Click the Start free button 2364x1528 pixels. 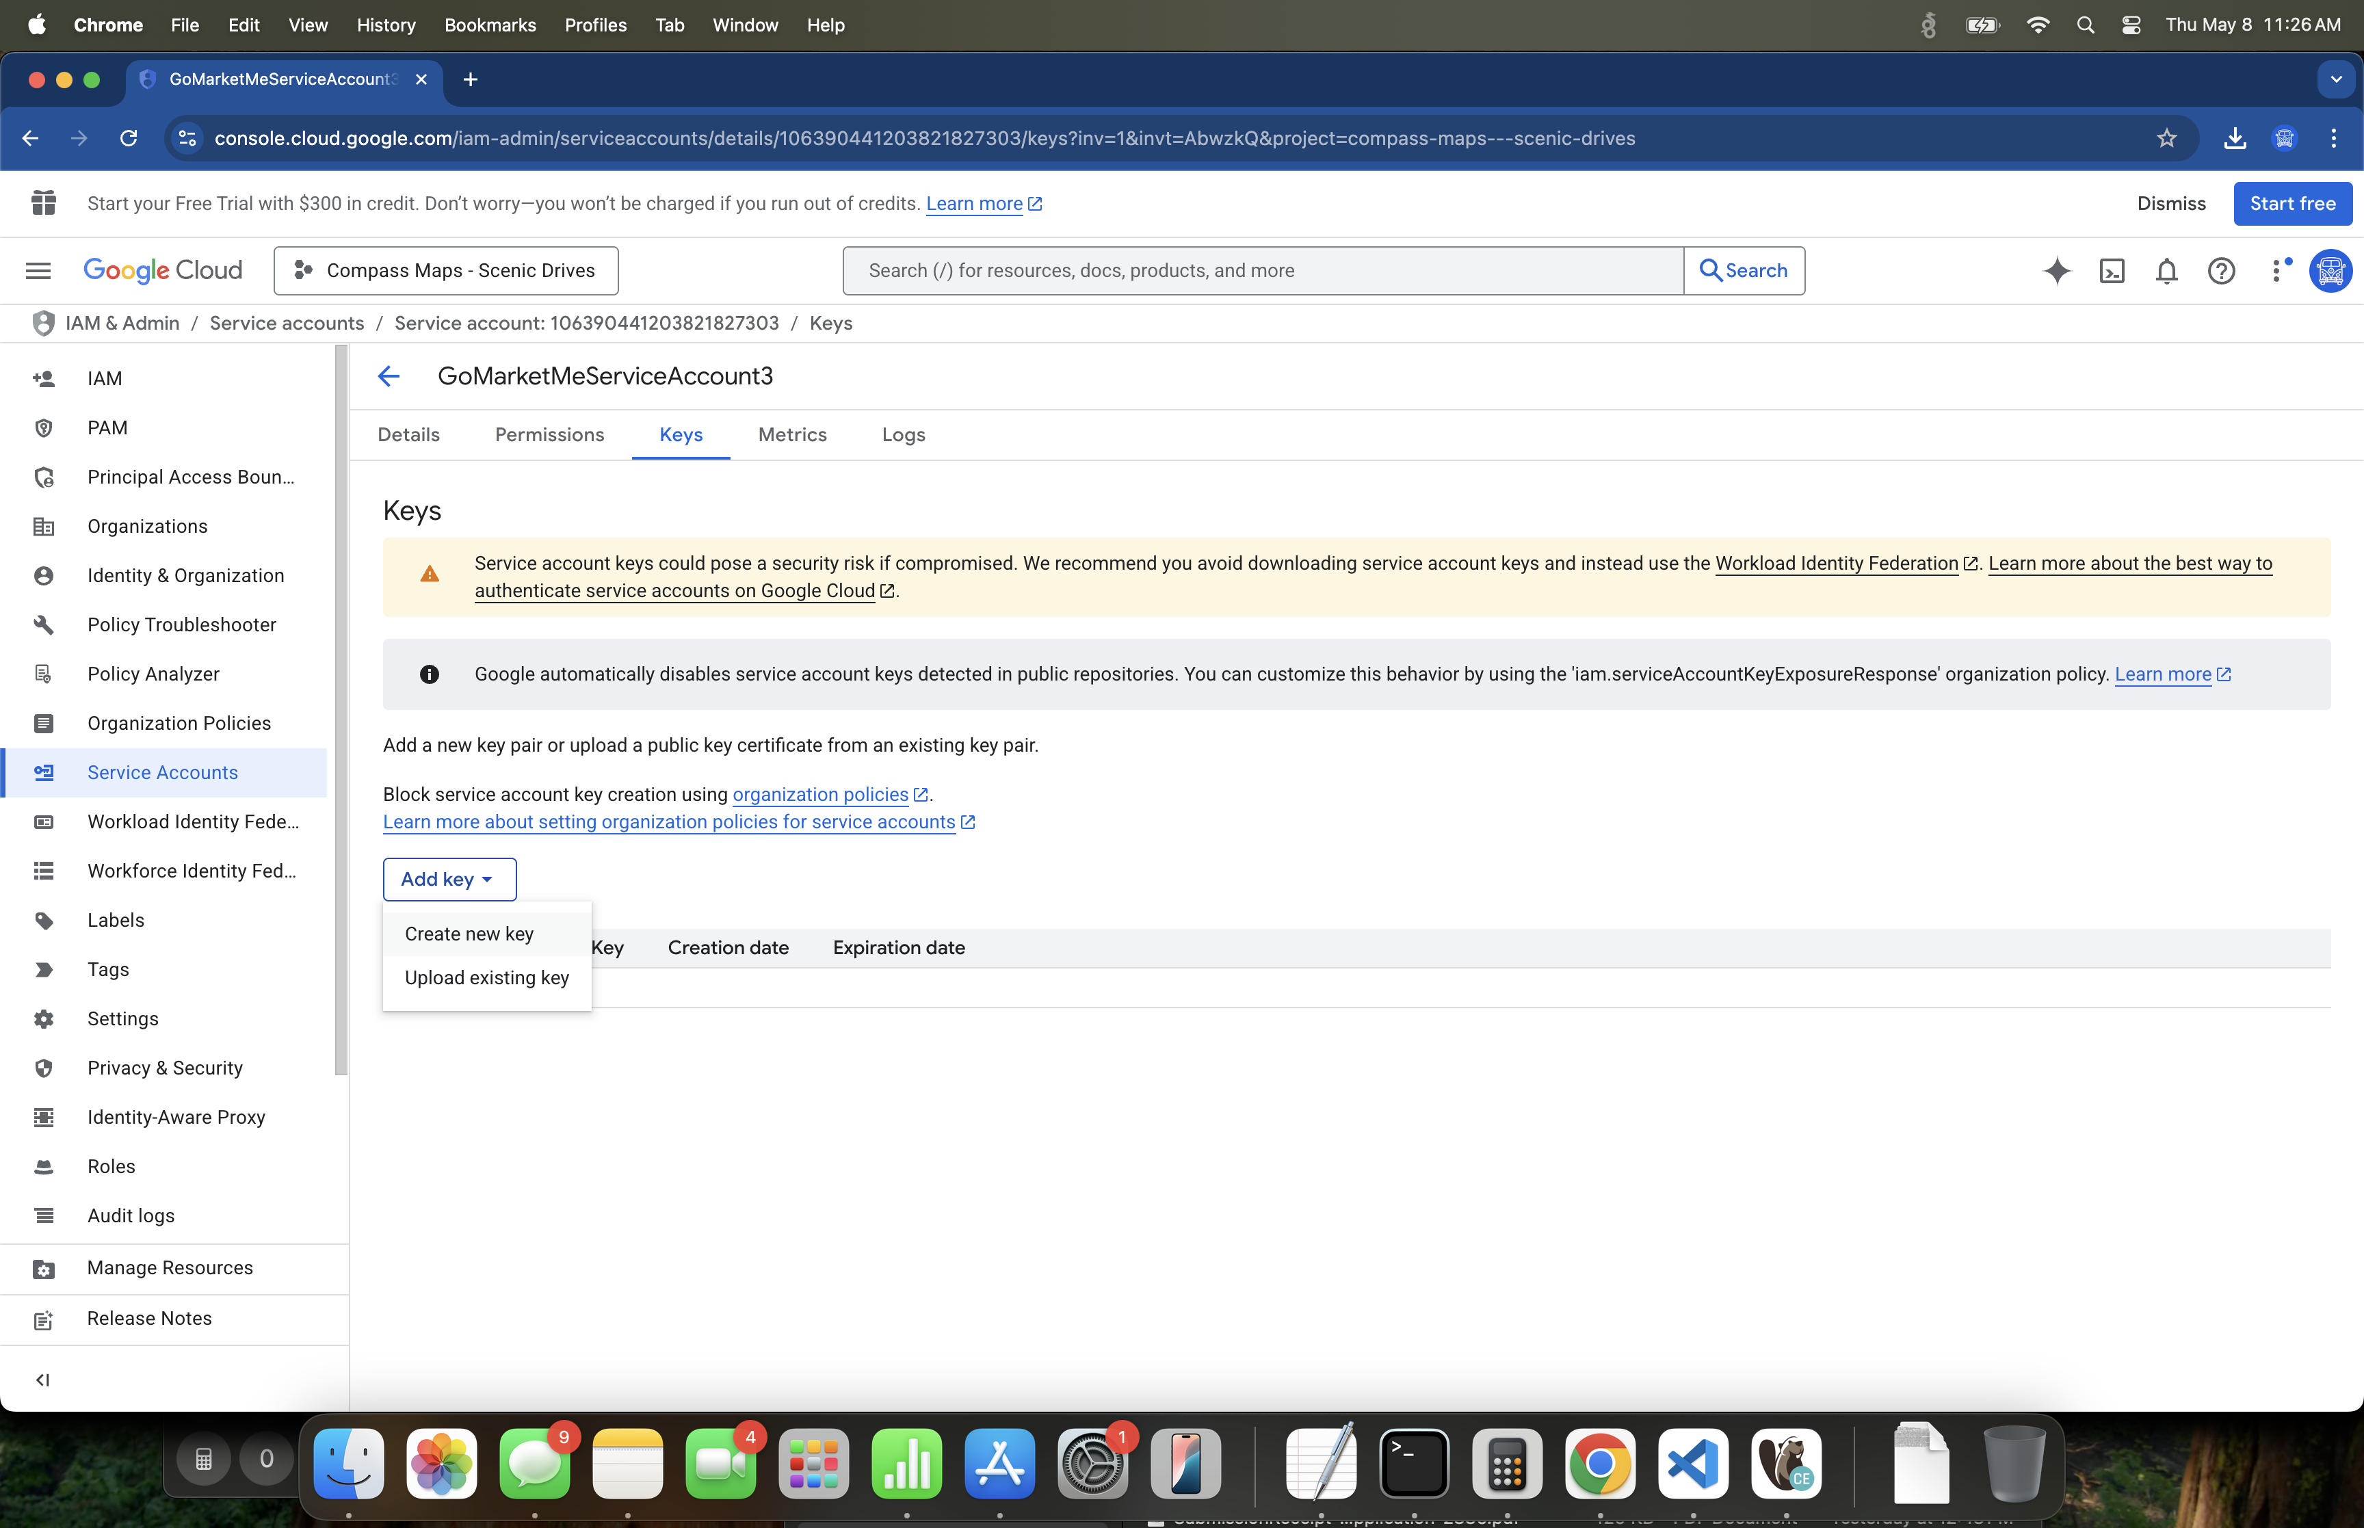2293,203
